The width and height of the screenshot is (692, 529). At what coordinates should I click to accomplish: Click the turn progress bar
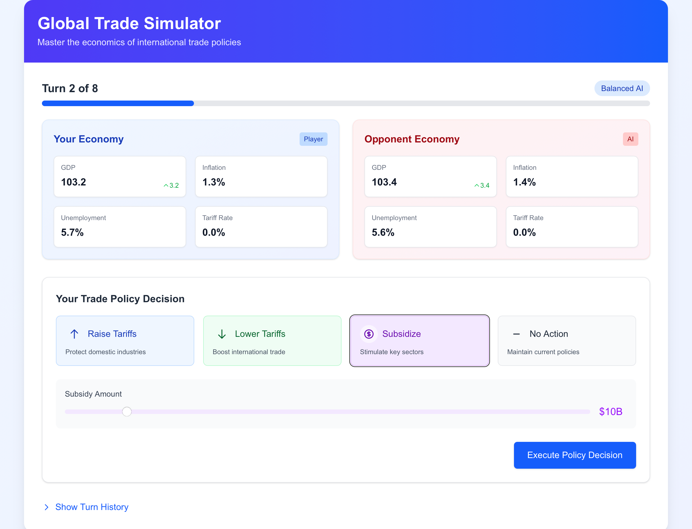[346, 103]
